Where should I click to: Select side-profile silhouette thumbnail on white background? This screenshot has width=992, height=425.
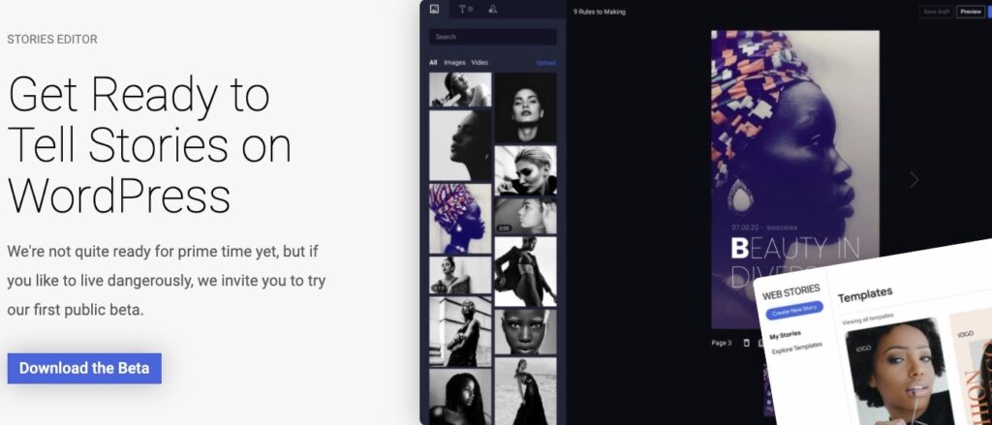pyautogui.click(x=460, y=145)
